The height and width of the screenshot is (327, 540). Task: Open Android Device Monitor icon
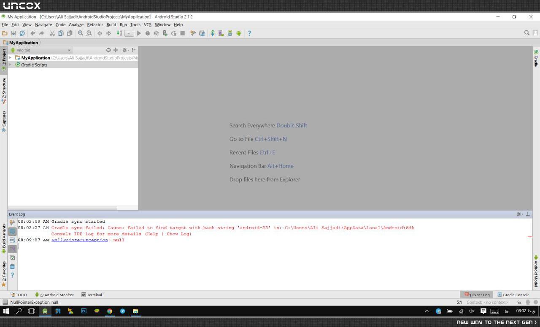coord(239,33)
